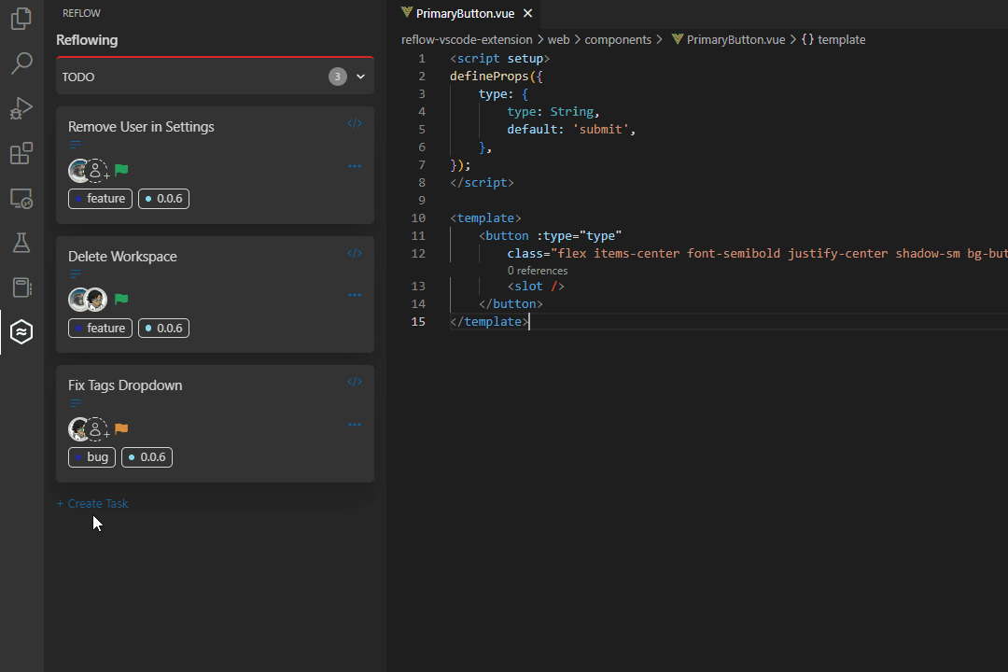The width and height of the screenshot is (1008, 672).
Task: Select the Testing flask icon
Action: [x=21, y=243]
